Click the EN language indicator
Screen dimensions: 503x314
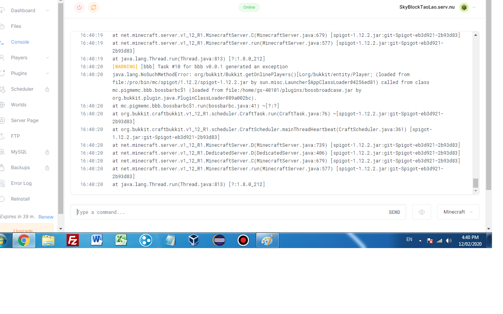[409, 239]
